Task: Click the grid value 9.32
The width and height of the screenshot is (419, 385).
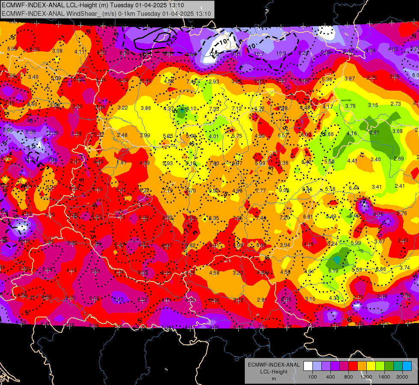Action: click(x=214, y=190)
